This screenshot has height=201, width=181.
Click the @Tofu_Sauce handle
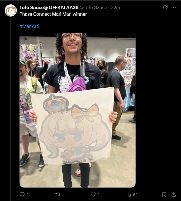(x=93, y=7)
